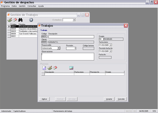This screenshot has height=113, width=158.
Task: Open the Estados dropdown
Action: coord(74,20)
